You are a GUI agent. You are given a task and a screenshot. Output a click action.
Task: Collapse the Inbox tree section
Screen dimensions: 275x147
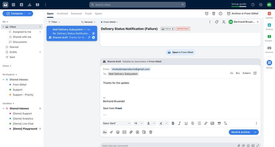pyautogui.click(x=3, y=27)
